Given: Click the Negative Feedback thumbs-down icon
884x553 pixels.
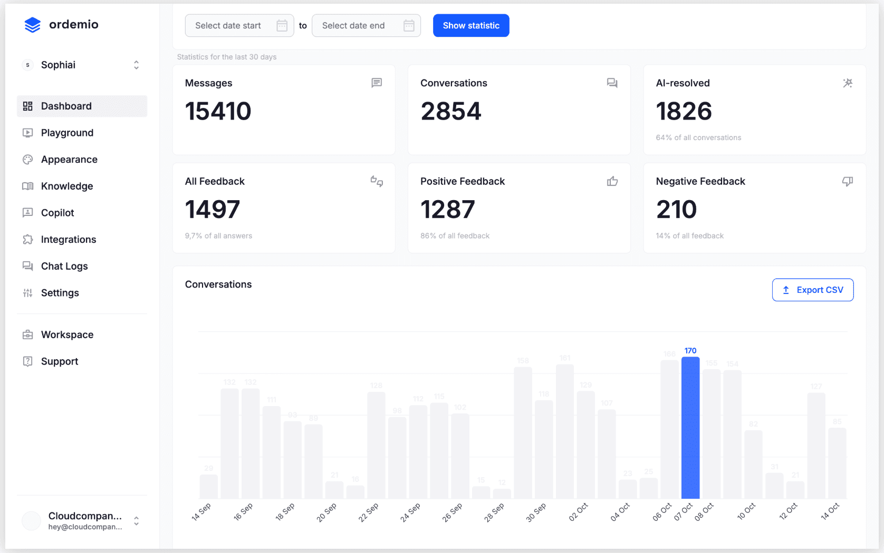Looking at the screenshot, I should coord(848,181).
